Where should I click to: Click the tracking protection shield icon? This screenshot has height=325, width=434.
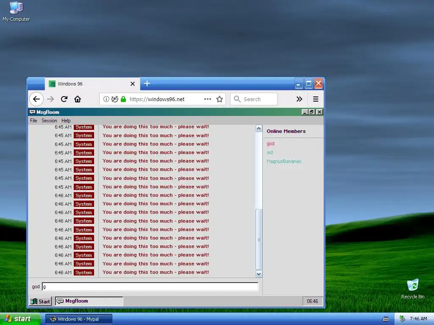point(114,99)
